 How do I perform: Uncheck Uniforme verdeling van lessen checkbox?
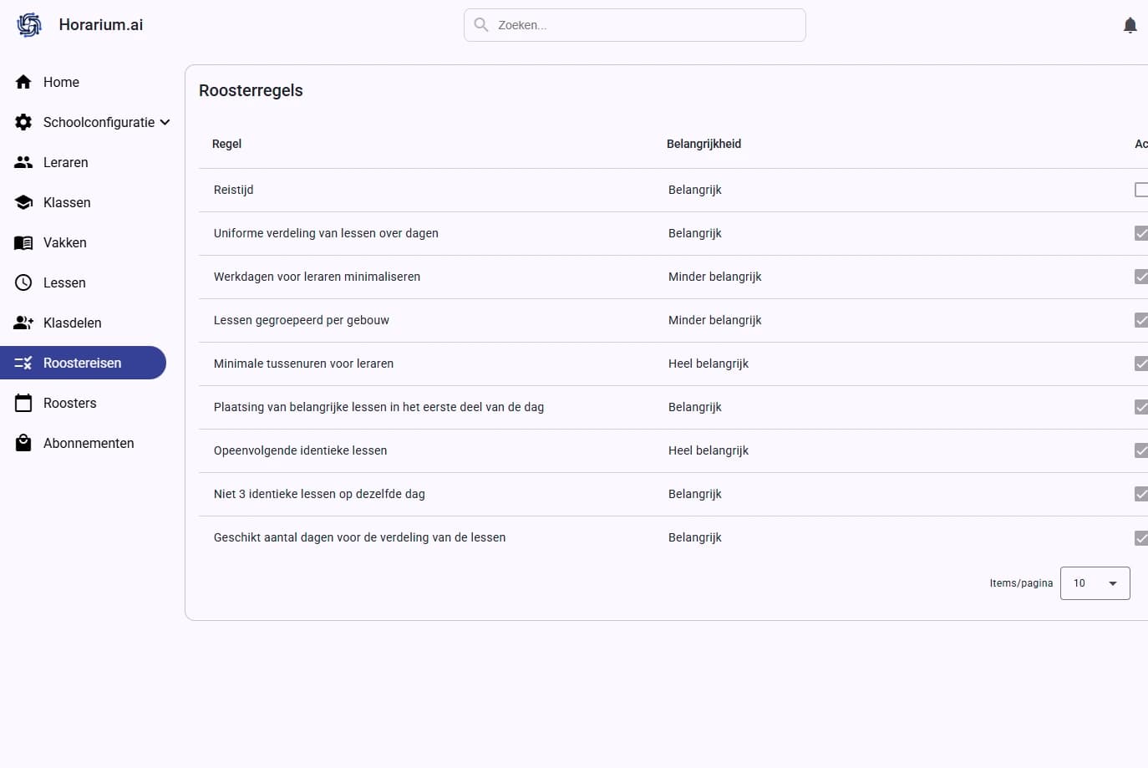[x=1140, y=233]
